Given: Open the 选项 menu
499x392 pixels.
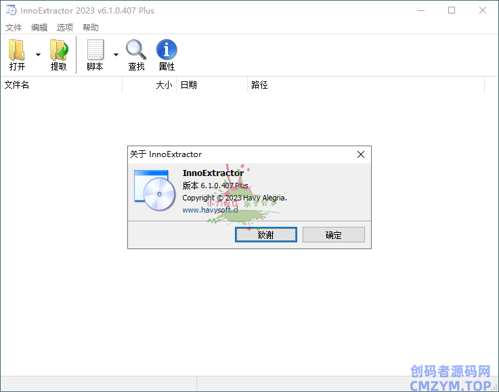Looking at the screenshot, I should tap(65, 28).
